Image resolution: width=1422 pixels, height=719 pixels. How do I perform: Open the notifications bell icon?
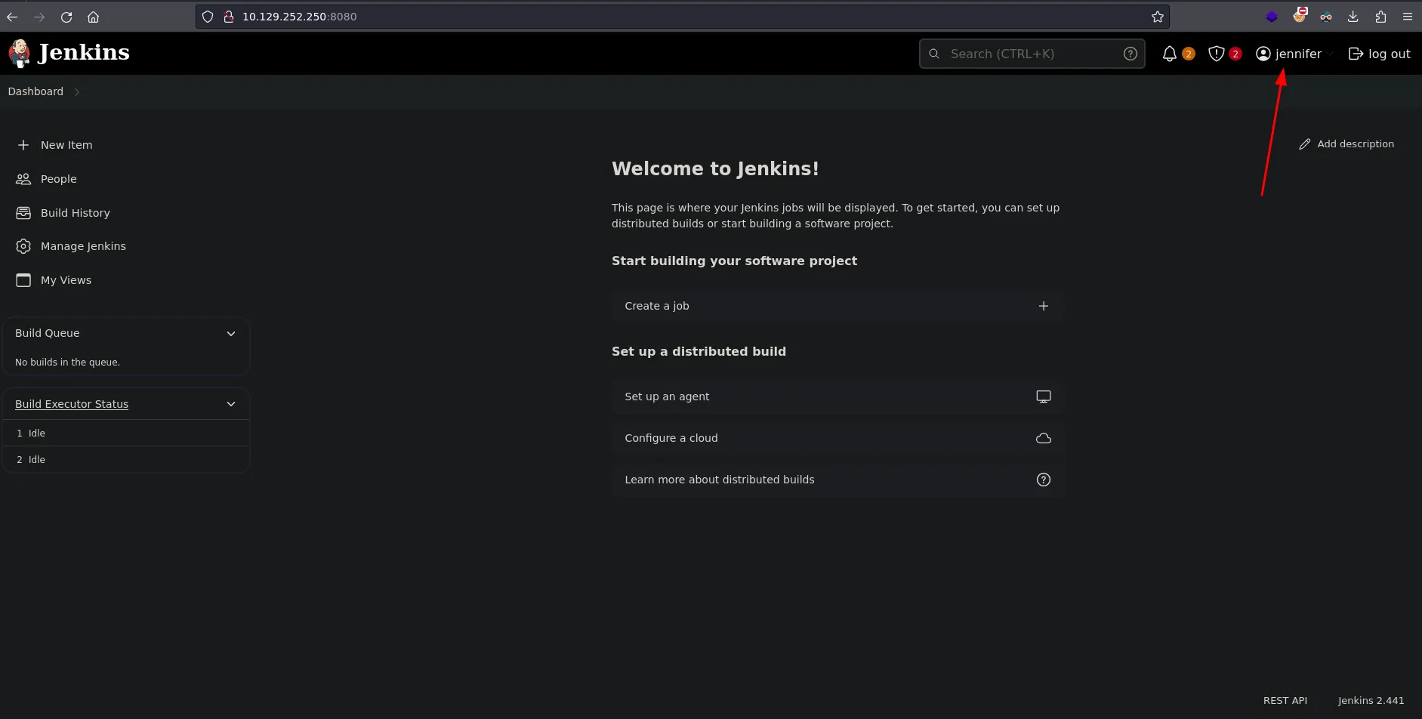(x=1170, y=54)
